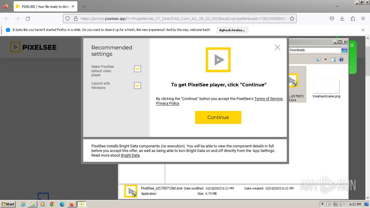
Task: Open the Terms of Service link
Action: coord(268,99)
